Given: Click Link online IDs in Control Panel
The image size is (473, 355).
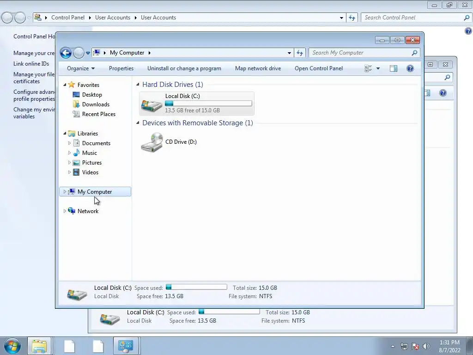Looking at the screenshot, I should 31,64.
